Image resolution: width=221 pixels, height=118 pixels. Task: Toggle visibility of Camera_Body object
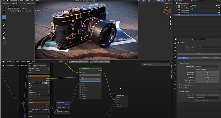click(219, 8)
